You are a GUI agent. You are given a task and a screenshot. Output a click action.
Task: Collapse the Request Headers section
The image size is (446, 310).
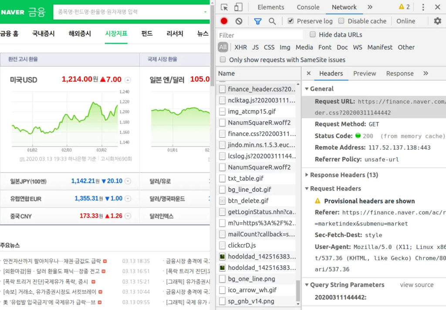(307, 188)
